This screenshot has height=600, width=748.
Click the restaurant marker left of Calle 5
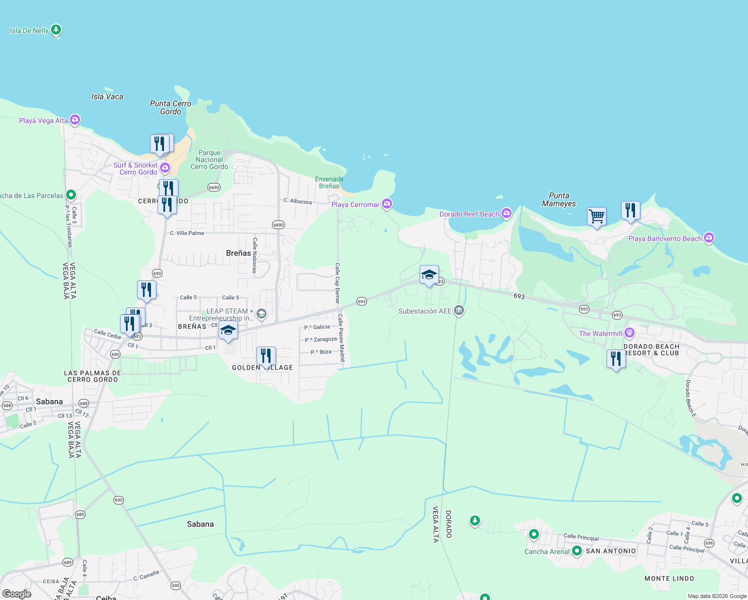coord(146,291)
